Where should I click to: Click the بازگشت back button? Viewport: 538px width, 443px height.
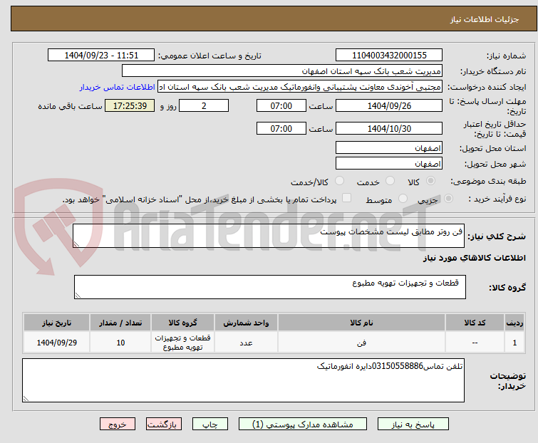coord(163,424)
